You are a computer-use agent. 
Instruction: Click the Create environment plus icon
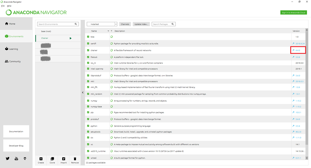tap(41, 159)
